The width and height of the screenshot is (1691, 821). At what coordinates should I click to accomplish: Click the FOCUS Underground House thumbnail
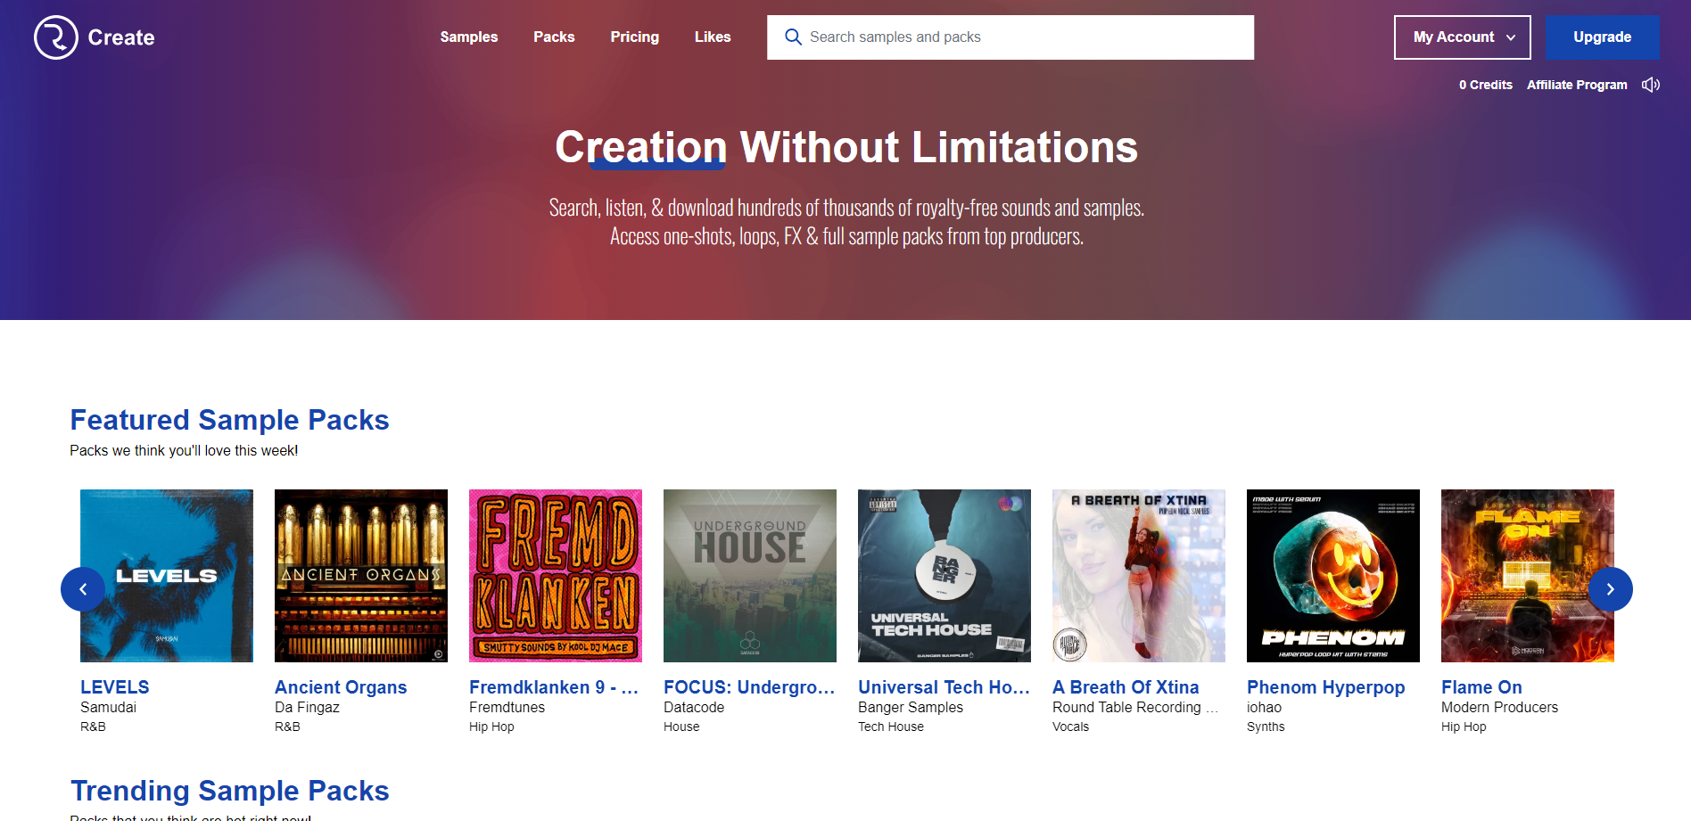pos(749,575)
